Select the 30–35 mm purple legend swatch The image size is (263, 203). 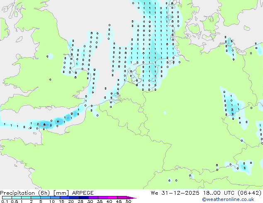coord(93,198)
